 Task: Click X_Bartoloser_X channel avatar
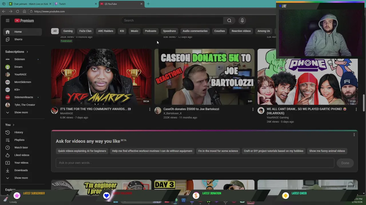(x=158, y=110)
